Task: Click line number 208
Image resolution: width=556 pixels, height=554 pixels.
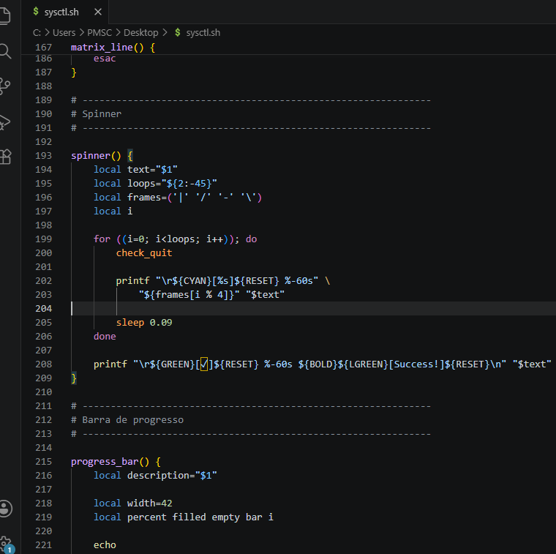Action: tap(44, 364)
